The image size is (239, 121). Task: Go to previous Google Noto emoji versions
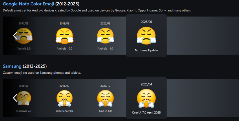point(15,36)
